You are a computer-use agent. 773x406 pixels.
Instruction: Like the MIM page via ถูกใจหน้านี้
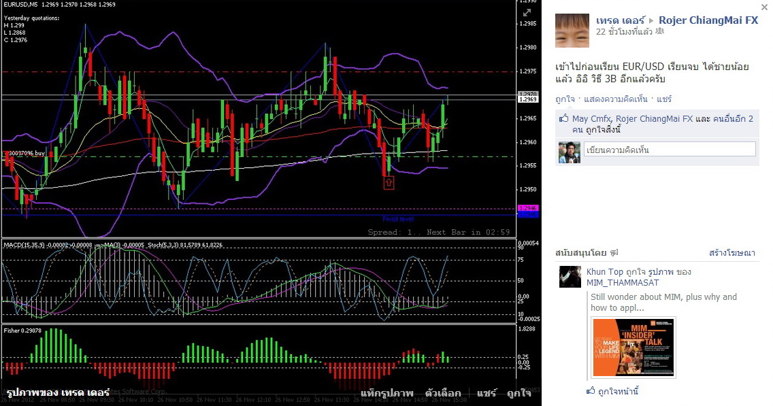(x=619, y=392)
